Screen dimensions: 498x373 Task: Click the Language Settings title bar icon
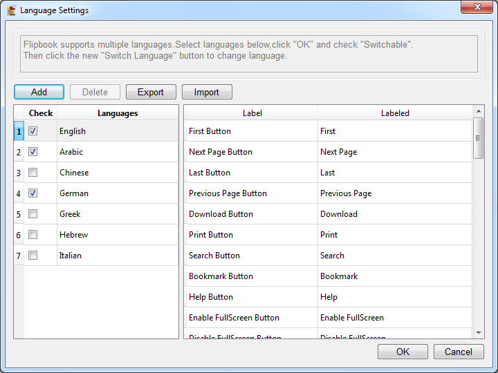(11, 10)
